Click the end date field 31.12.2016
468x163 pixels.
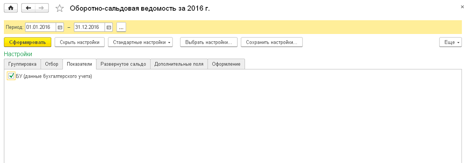90,27
